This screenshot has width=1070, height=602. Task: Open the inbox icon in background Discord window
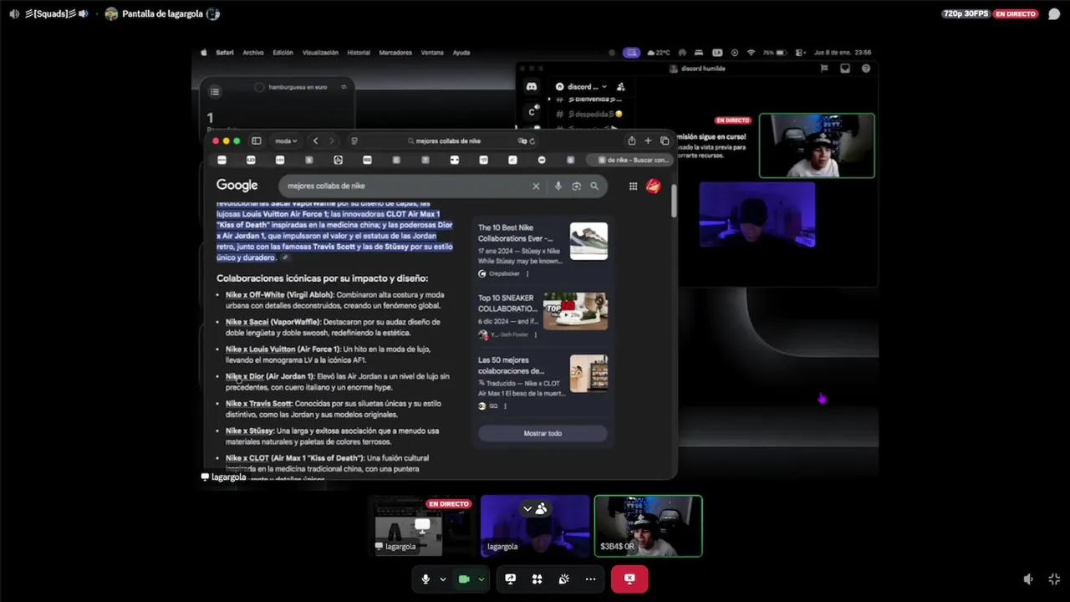click(x=845, y=69)
